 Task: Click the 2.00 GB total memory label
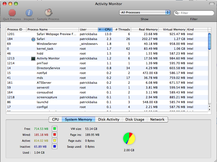pyautogui.click(x=129, y=150)
